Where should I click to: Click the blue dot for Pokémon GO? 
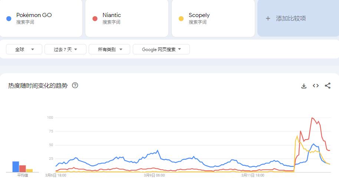coord(9,19)
